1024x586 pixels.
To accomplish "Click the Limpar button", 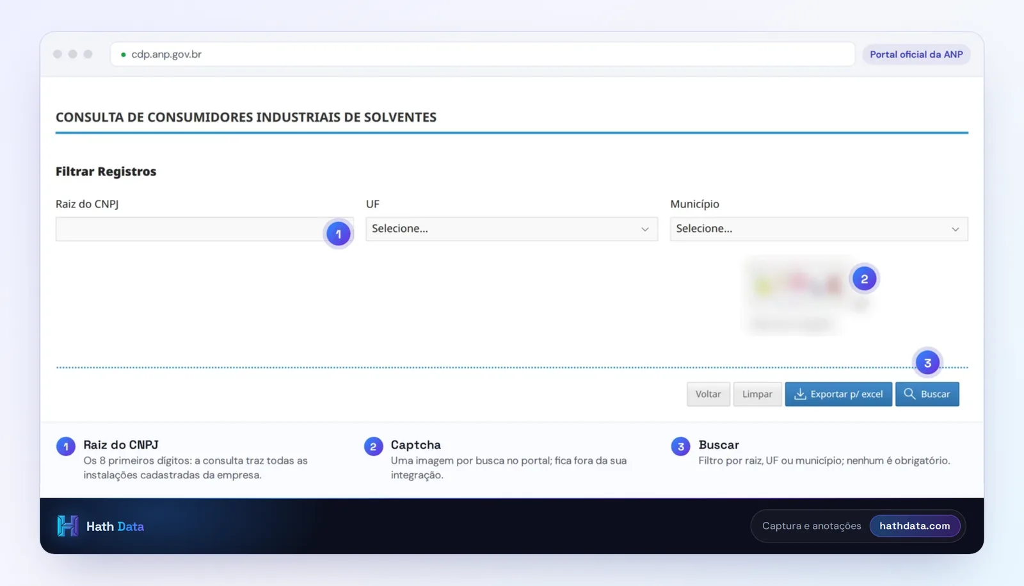I will coord(757,394).
